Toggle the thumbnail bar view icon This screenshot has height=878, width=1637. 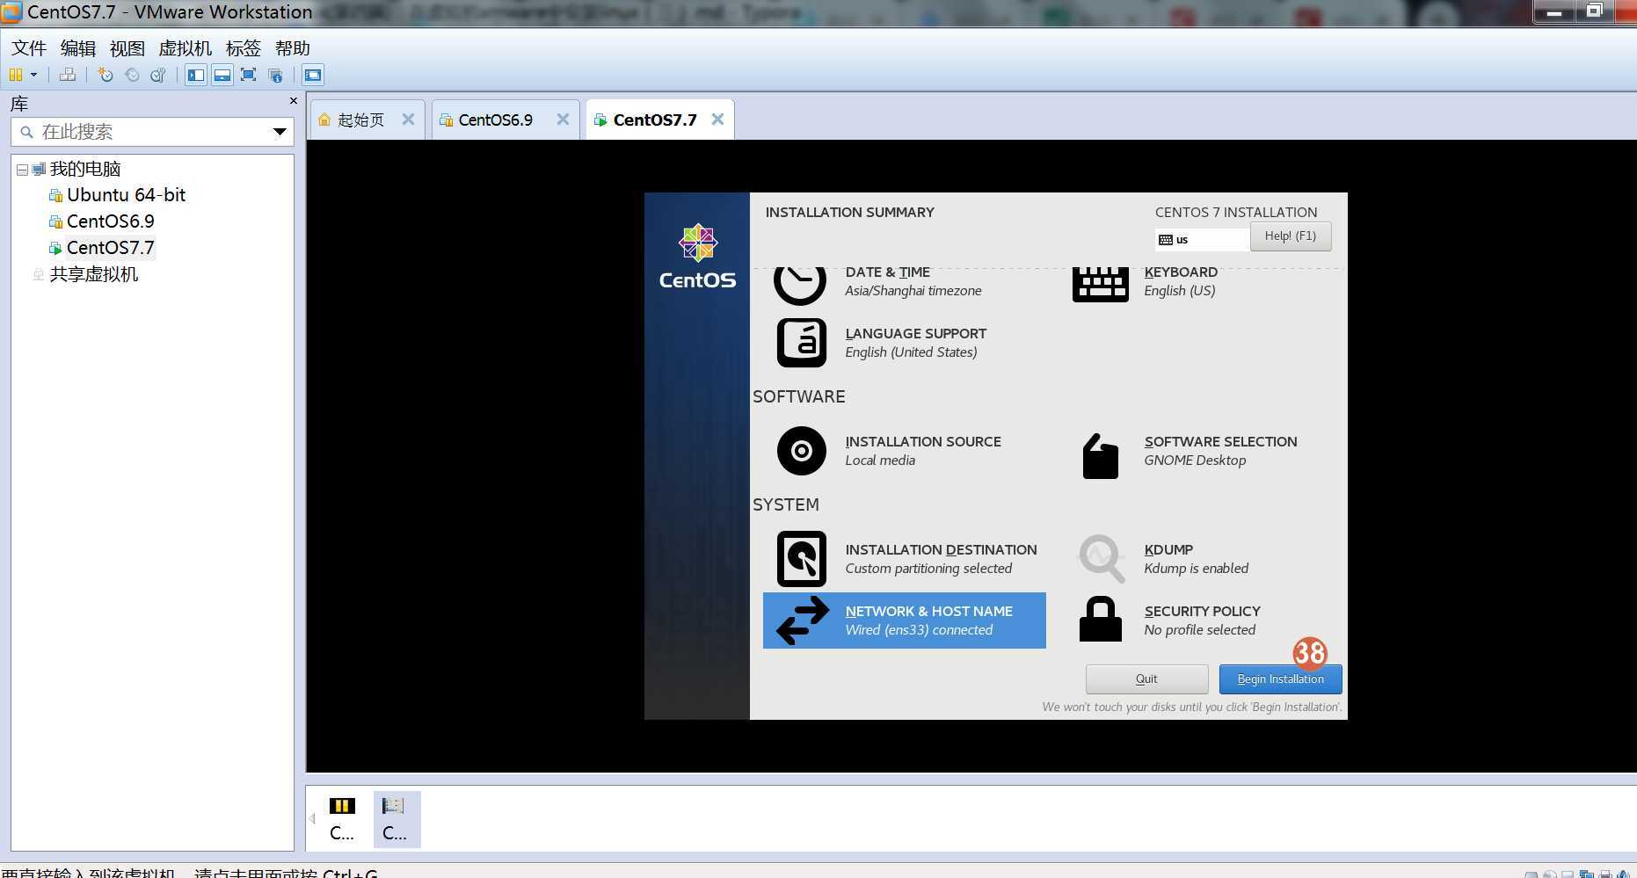point(222,75)
